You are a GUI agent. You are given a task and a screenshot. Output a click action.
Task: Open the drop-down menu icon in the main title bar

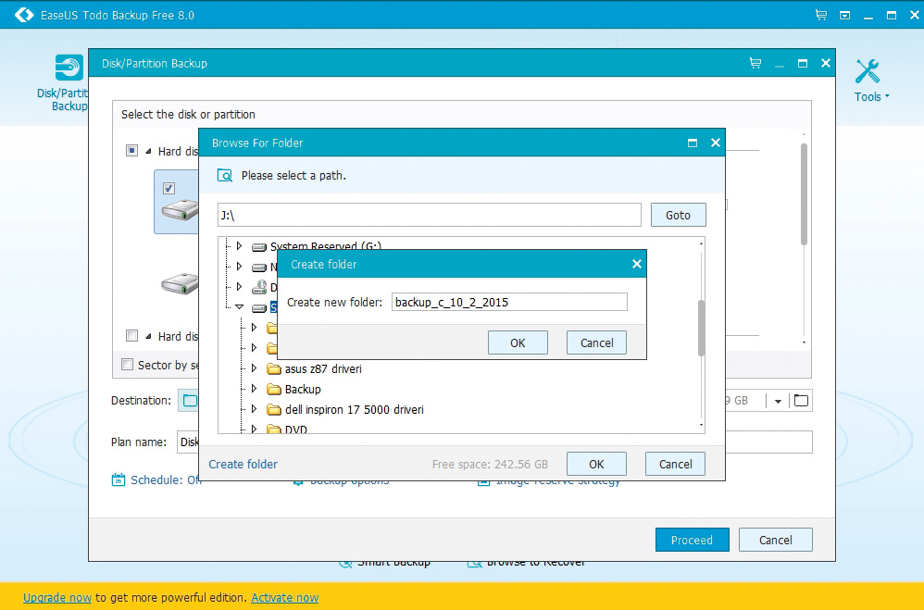click(x=844, y=16)
